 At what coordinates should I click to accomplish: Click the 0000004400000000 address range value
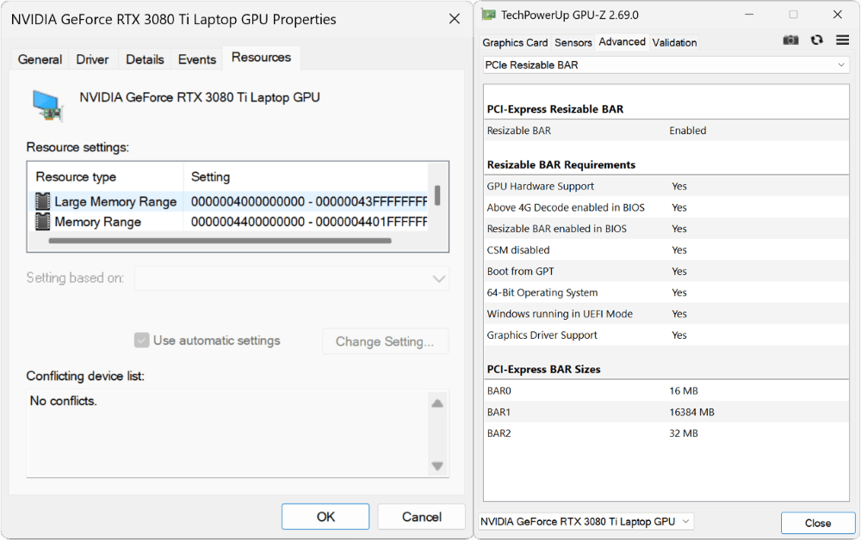(309, 222)
